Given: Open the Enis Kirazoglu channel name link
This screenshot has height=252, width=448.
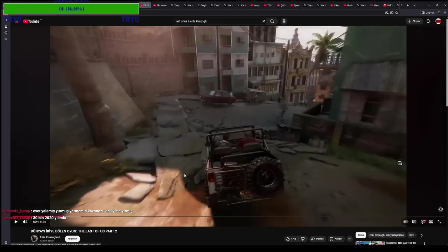Looking at the screenshot, I should point(49,237).
